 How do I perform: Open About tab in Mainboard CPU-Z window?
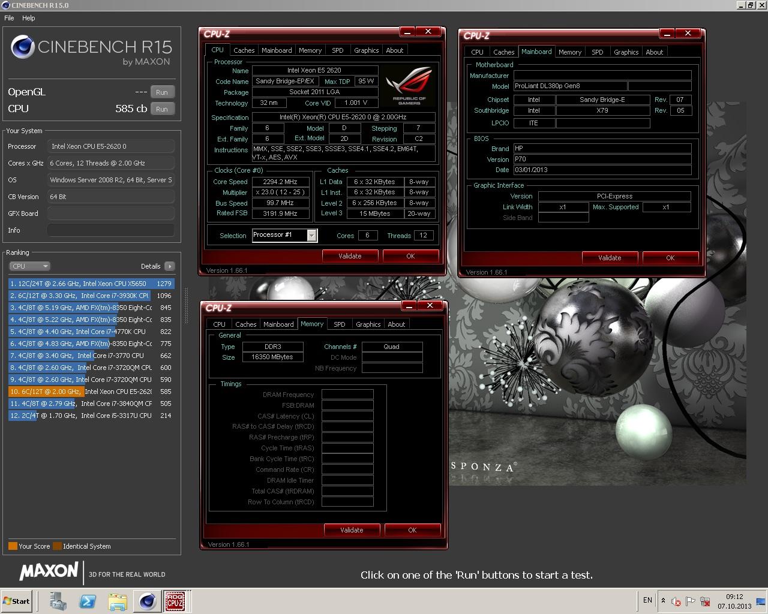point(655,52)
